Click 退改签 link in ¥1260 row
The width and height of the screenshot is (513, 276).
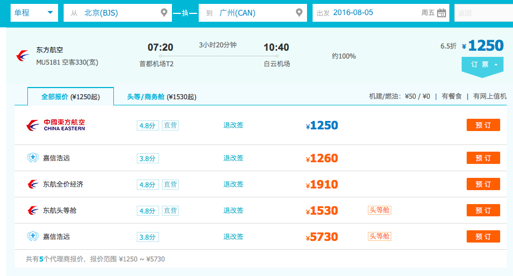coord(233,158)
